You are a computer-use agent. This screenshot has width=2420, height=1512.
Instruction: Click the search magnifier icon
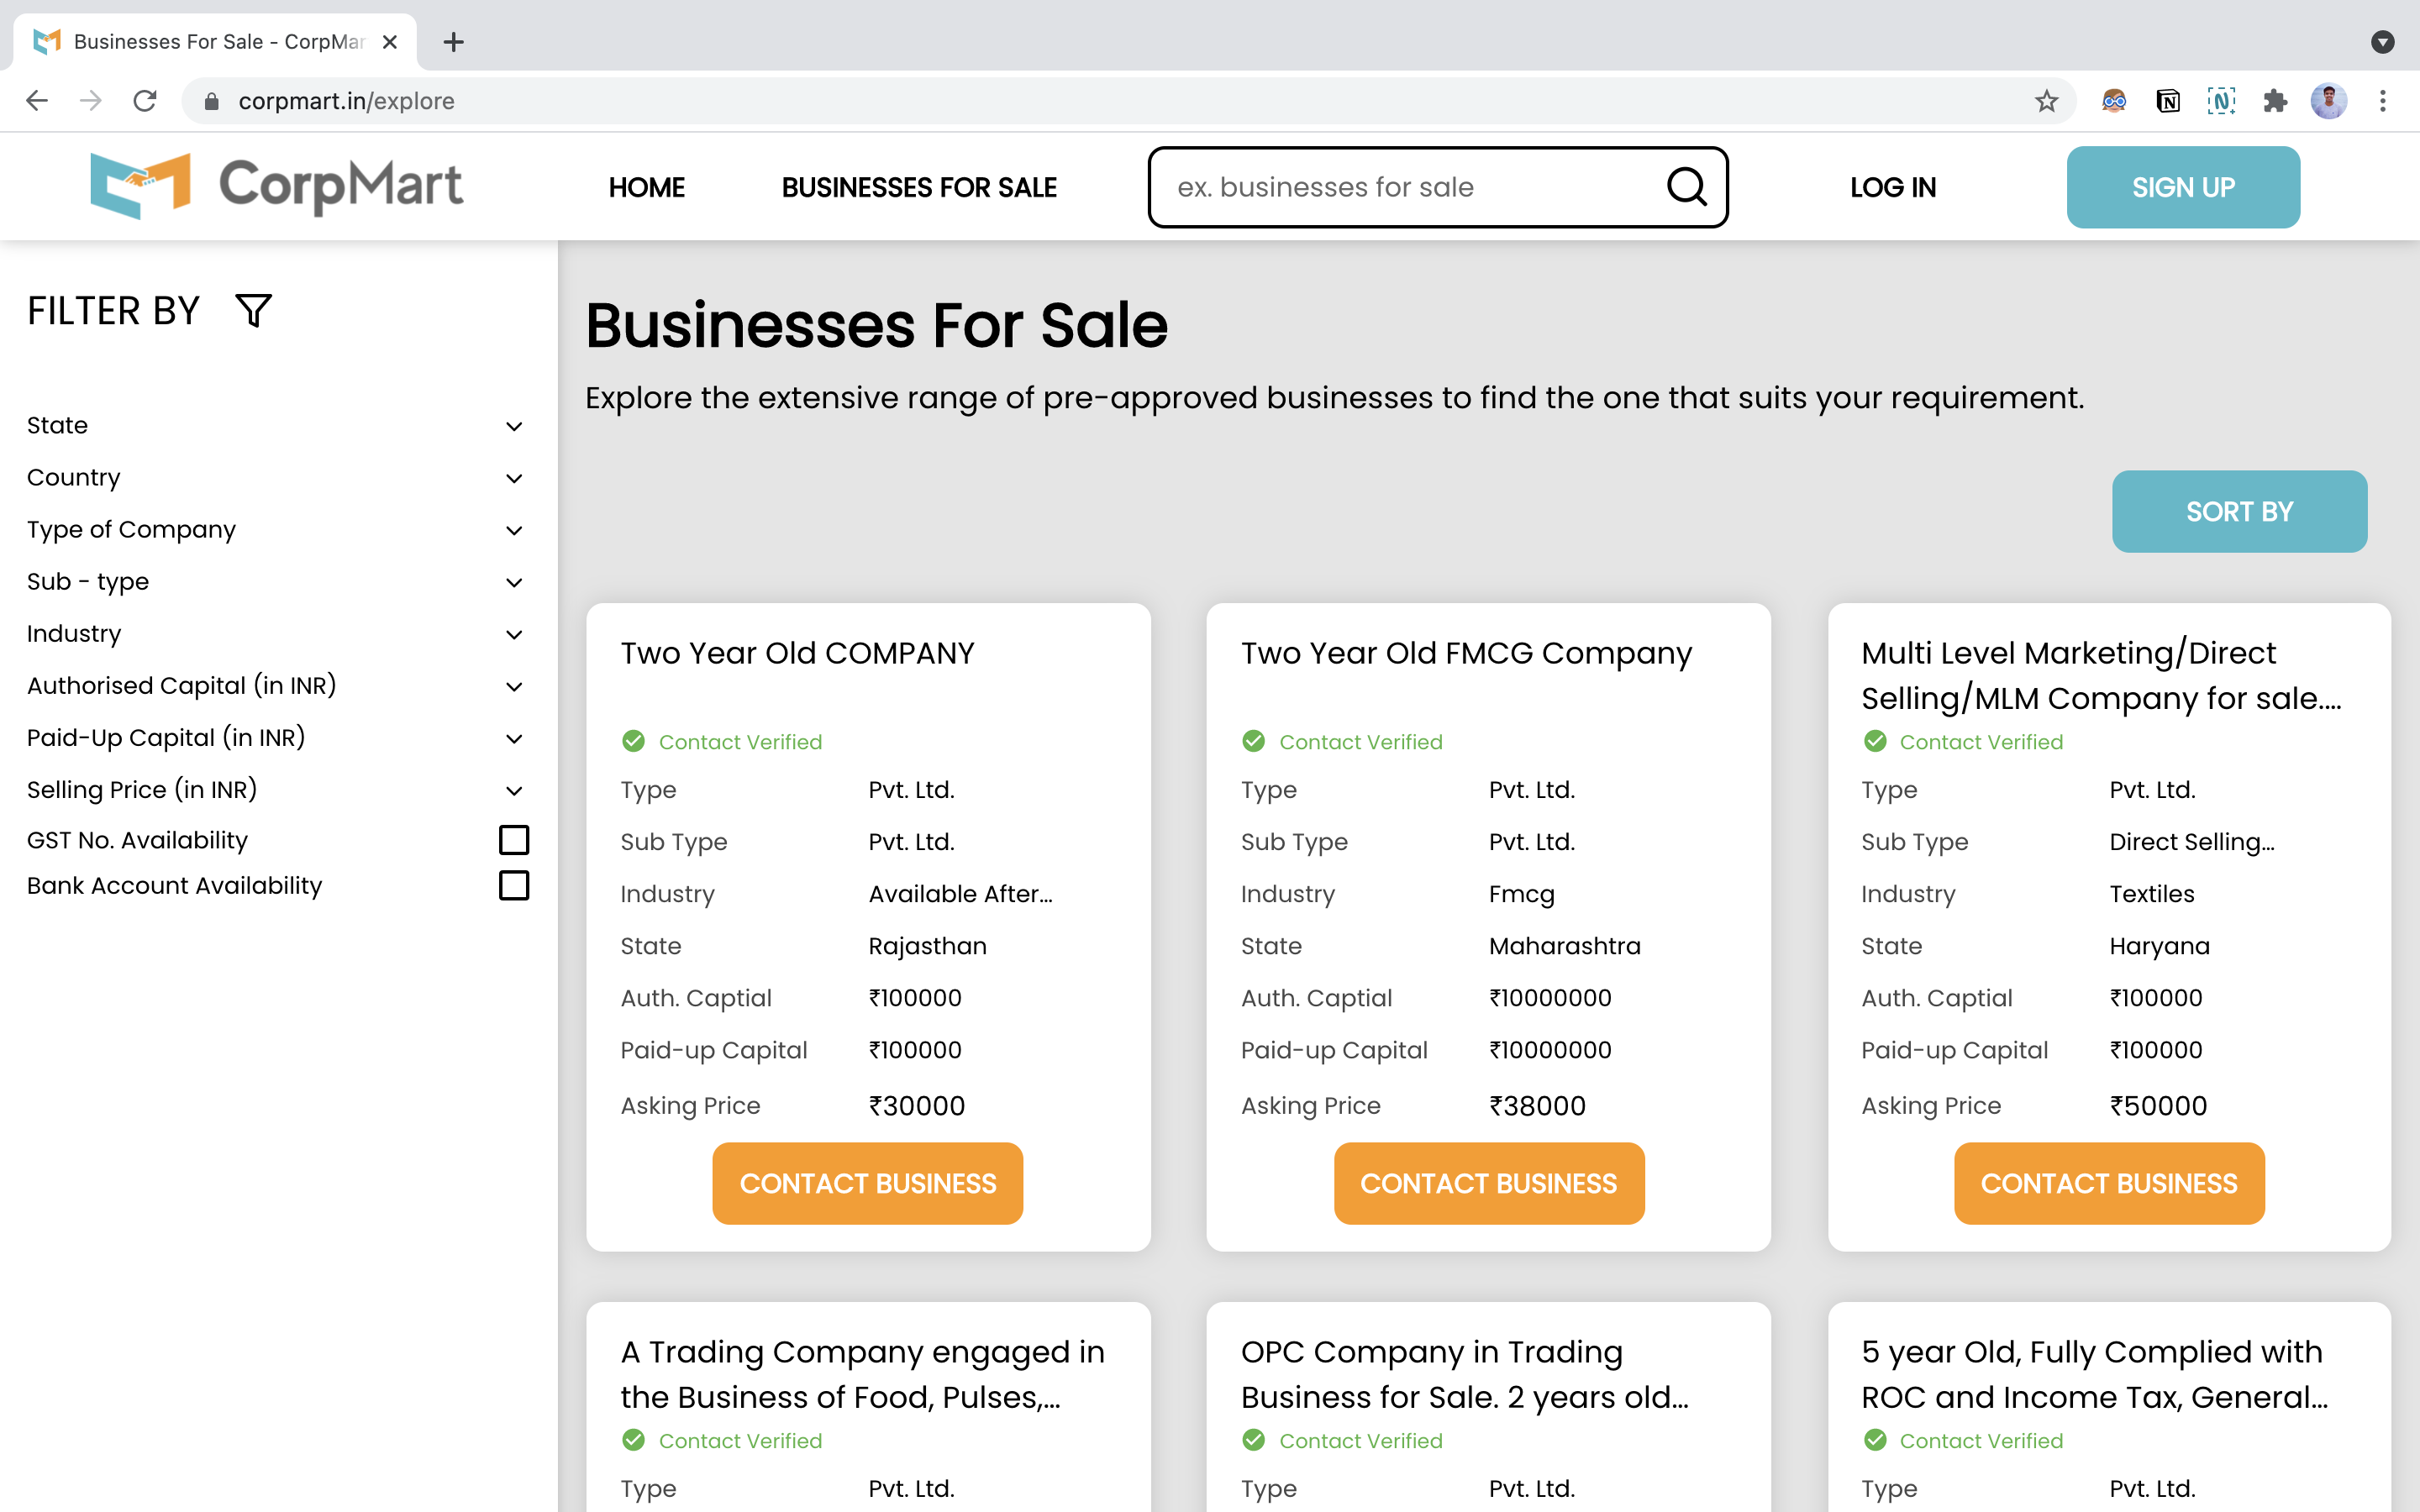tap(1686, 187)
